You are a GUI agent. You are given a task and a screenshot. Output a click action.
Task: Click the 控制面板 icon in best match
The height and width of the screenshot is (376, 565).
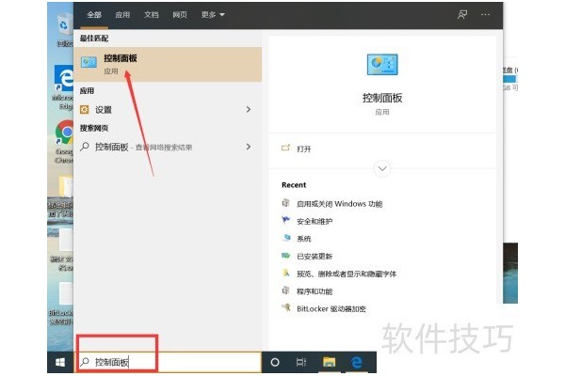point(89,63)
